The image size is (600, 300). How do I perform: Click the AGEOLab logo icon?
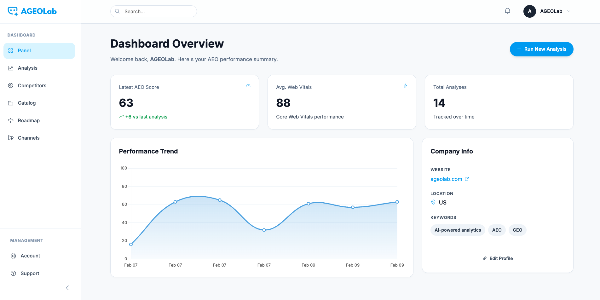click(x=13, y=11)
